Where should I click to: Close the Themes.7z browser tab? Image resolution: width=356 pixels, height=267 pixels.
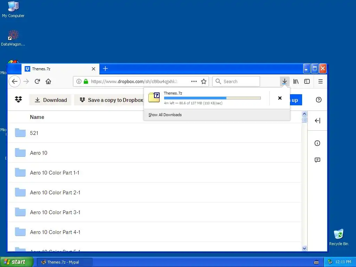coord(93,69)
